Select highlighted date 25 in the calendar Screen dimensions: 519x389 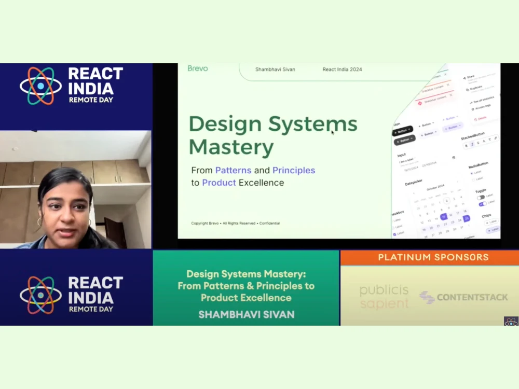tap(467, 219)
